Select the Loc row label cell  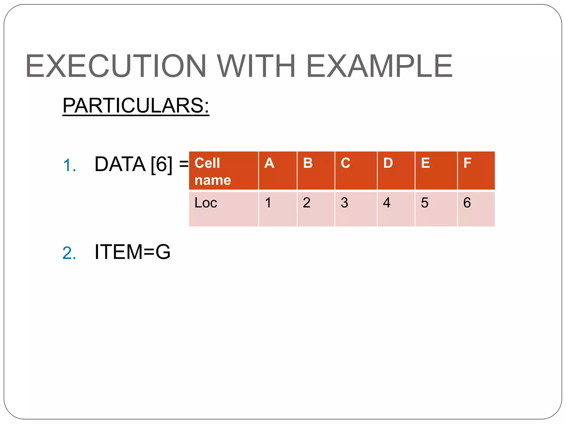[224, 209]
